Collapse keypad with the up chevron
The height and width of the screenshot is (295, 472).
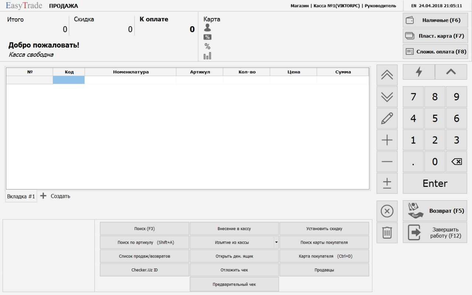pos(451,72)
